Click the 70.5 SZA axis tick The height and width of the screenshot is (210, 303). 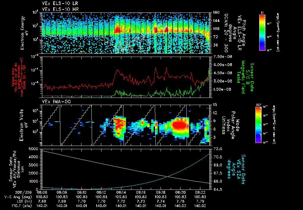(217, 157)
